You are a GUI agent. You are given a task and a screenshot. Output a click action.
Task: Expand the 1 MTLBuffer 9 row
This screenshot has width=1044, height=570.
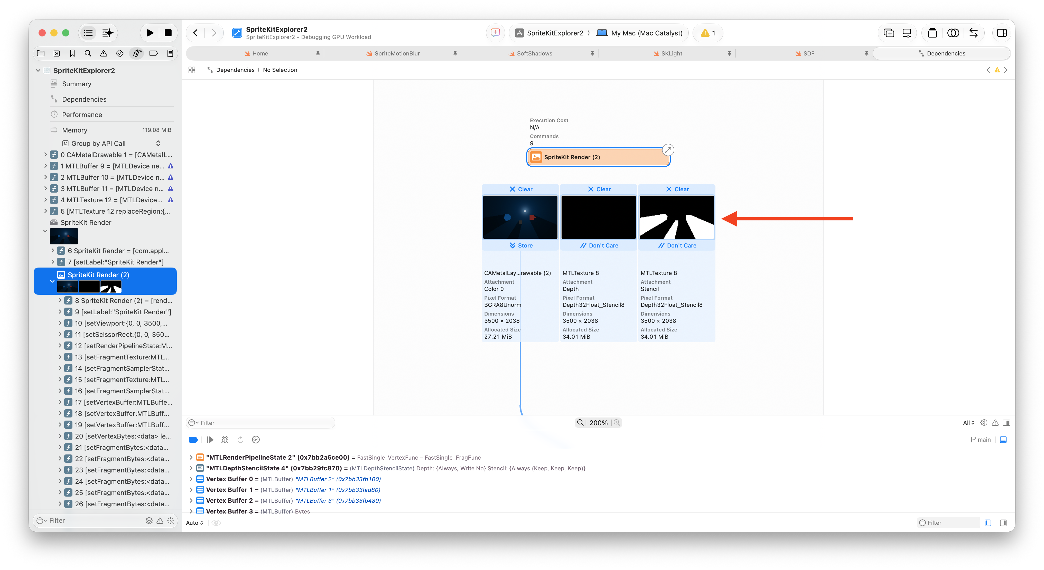pos(45,166)
